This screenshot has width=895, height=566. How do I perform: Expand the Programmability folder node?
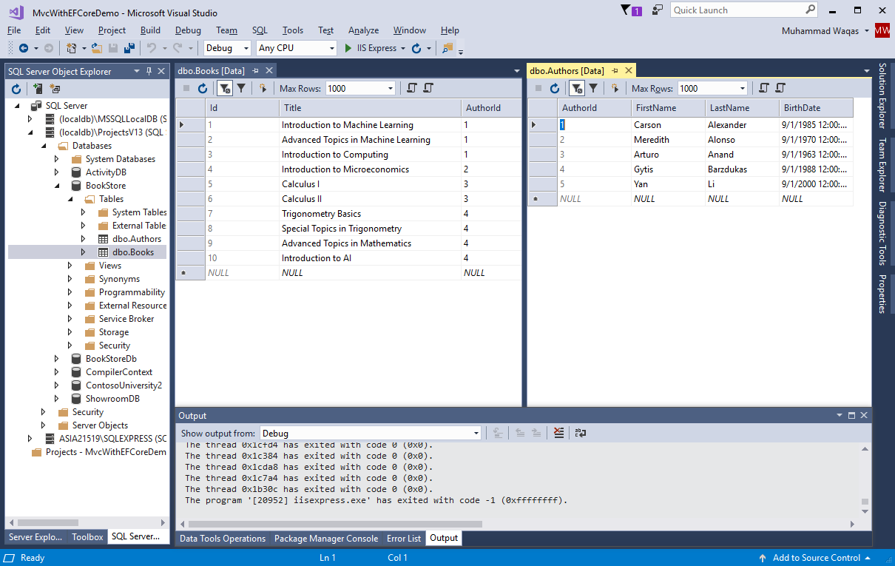(70, 292)
